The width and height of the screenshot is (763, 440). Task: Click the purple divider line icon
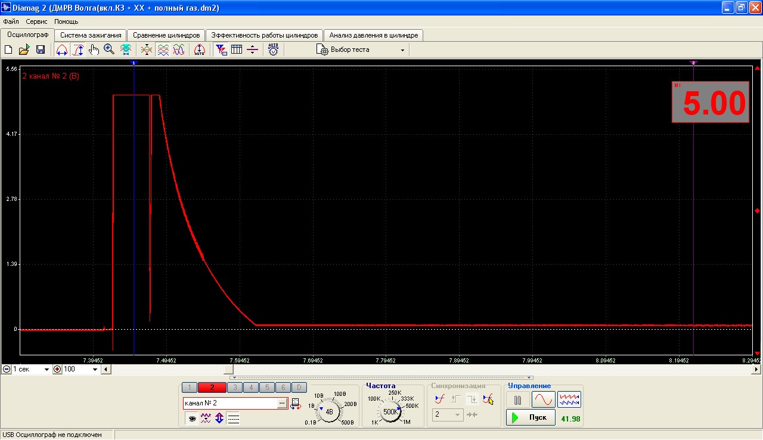tap(252, 50)
